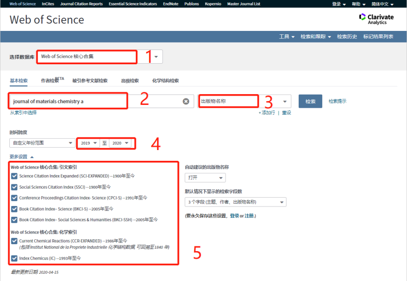Open Publons in the top navigation

point(192,4)
